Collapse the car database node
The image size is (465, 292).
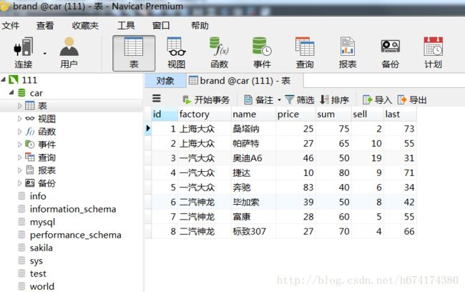pos(11,92)
